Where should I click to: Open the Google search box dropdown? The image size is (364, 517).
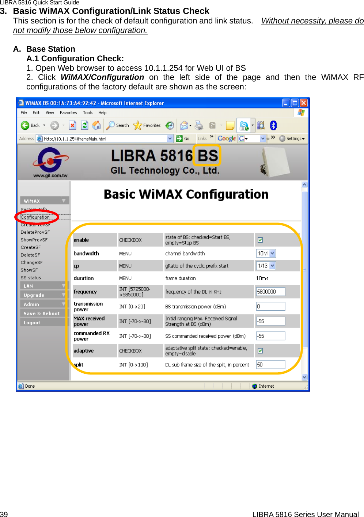coord(263,139)
